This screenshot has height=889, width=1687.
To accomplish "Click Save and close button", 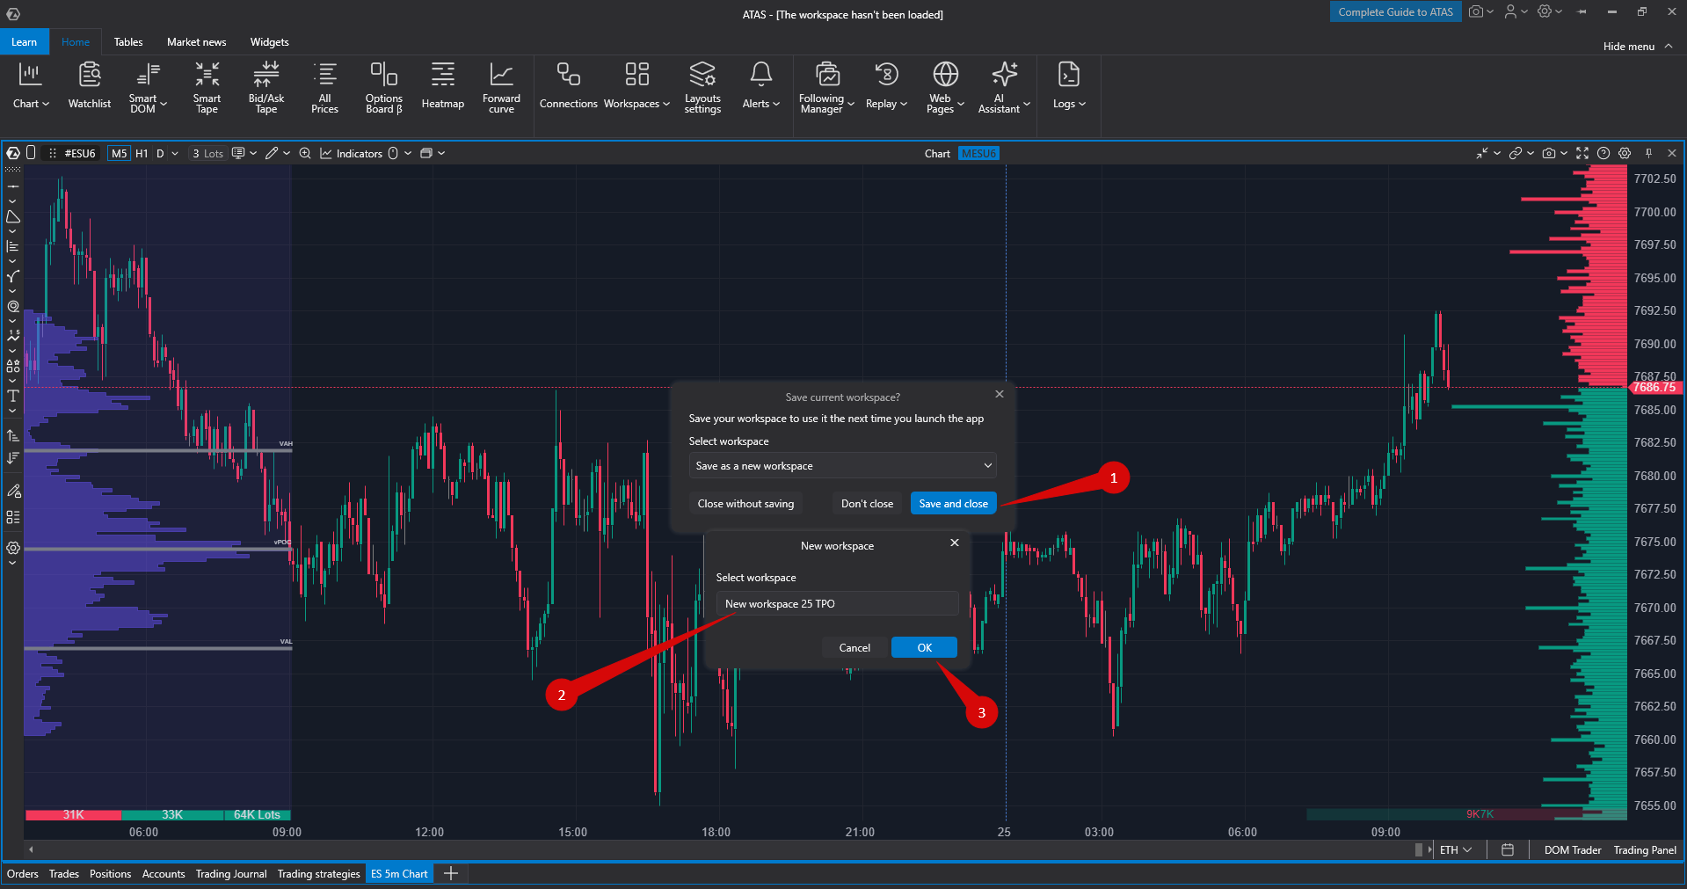I will [x=953, y=504].
